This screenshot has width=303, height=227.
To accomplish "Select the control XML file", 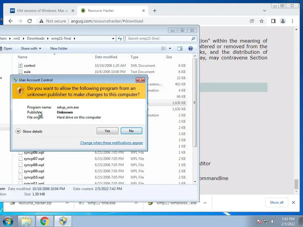I will [x=30, y=65].
